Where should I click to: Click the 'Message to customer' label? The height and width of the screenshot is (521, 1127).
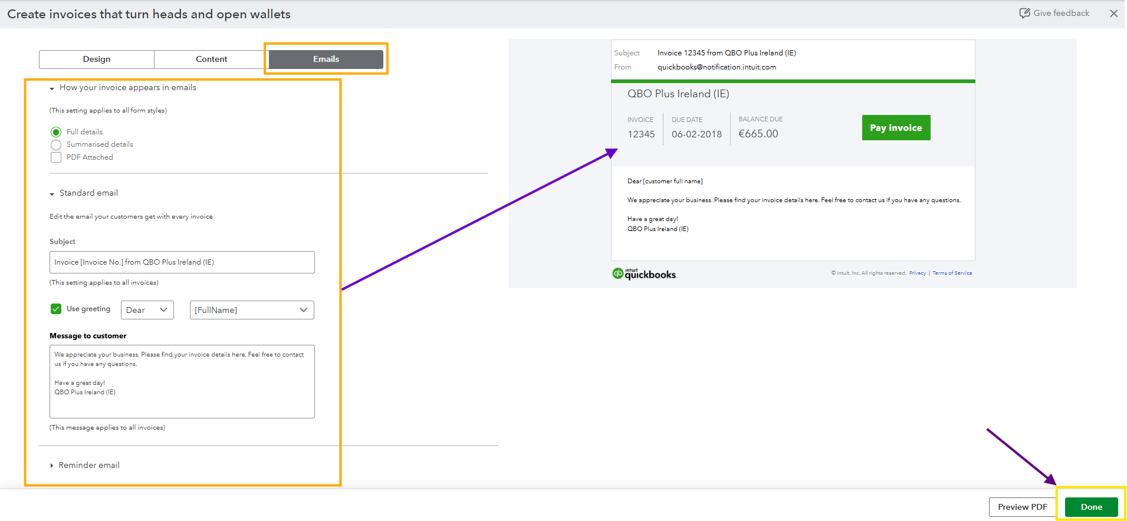(x=88, y=336)
